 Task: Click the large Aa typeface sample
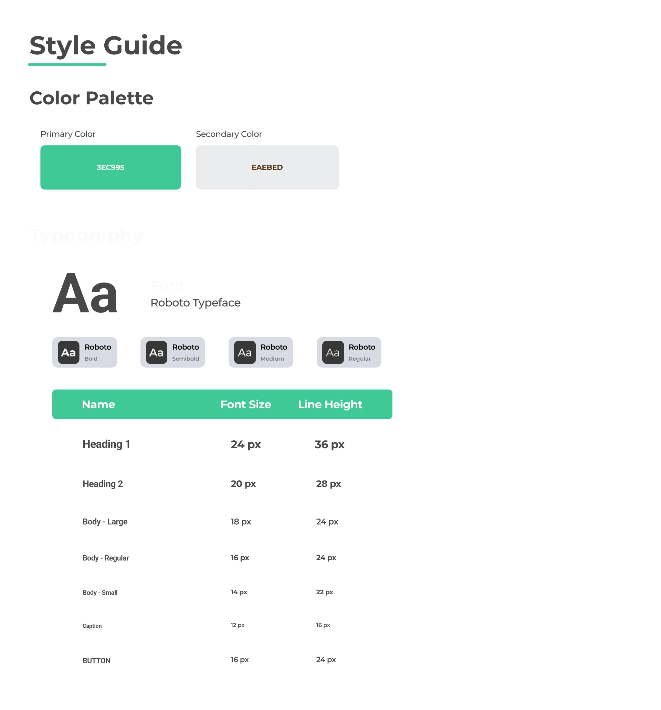(85, 294)
